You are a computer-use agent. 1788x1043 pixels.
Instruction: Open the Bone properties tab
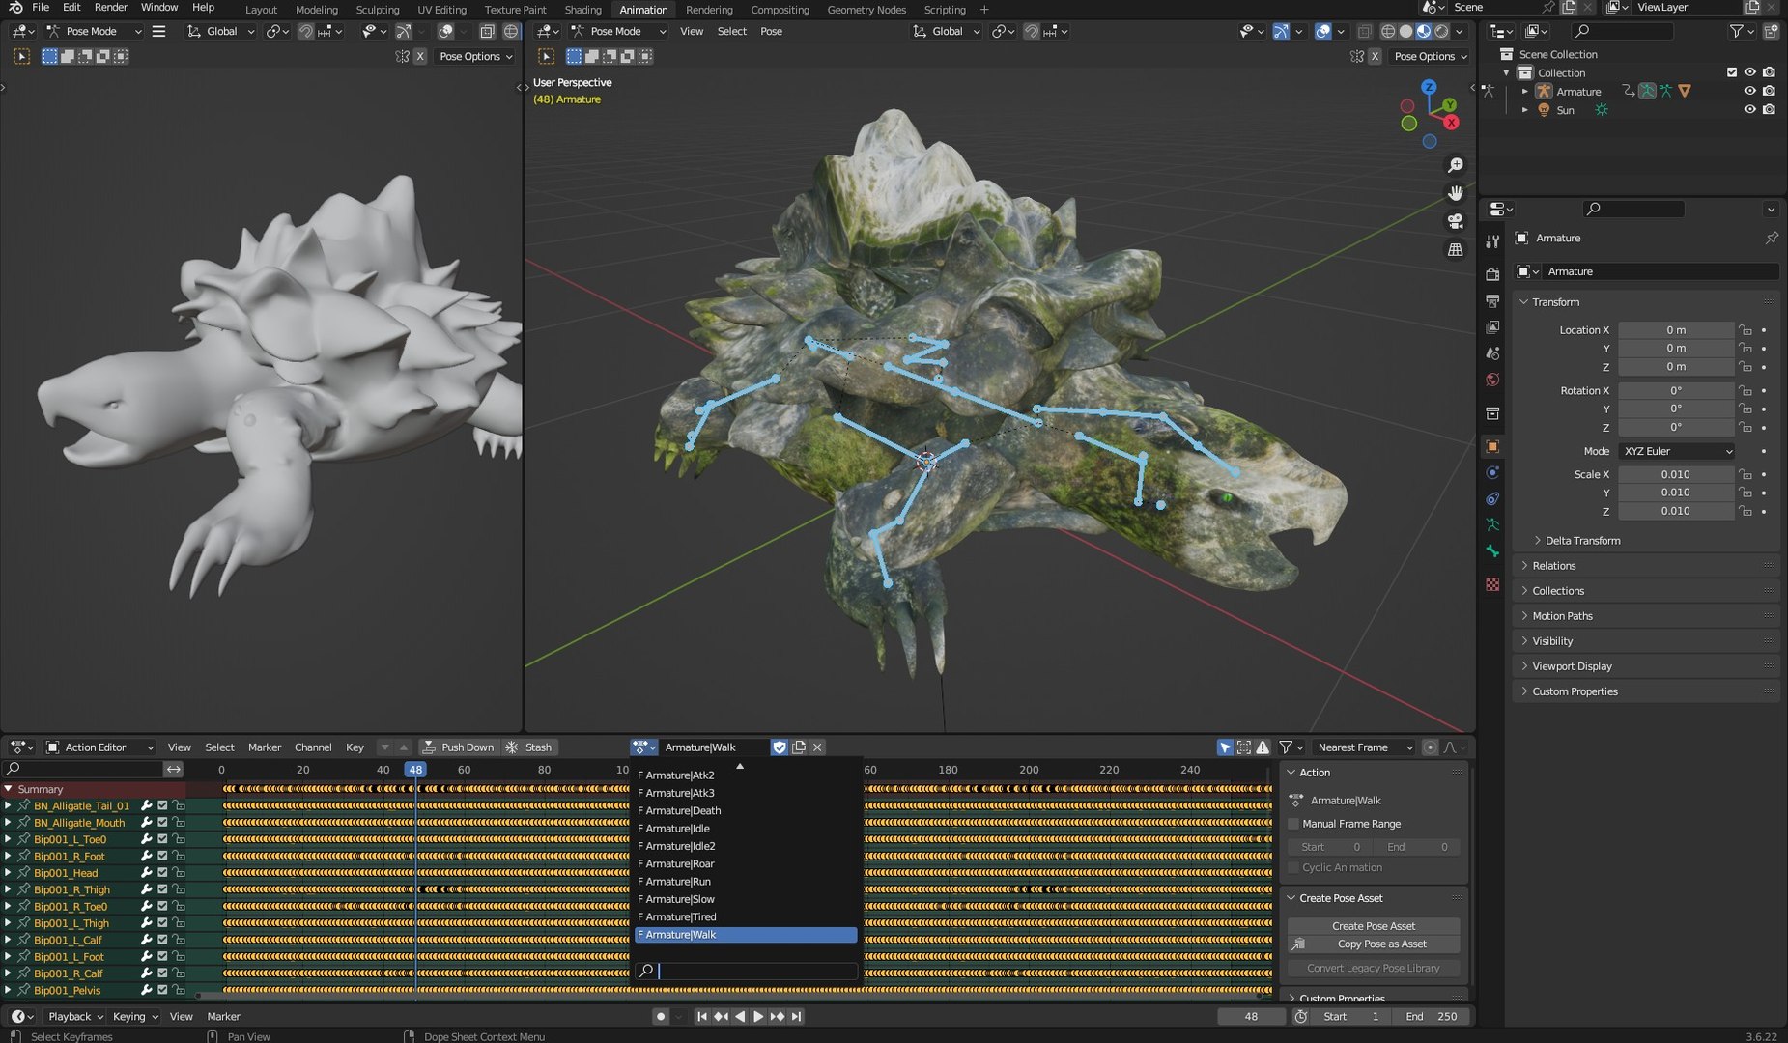1492,550
